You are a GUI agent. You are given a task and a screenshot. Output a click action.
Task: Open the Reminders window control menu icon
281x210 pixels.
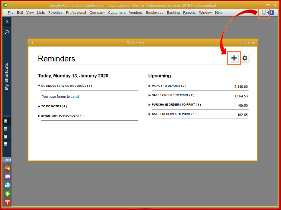point(31,43)
